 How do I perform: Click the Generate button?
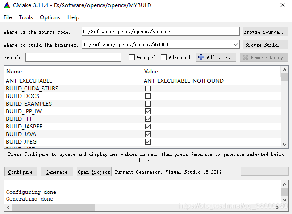click(57, 172)
